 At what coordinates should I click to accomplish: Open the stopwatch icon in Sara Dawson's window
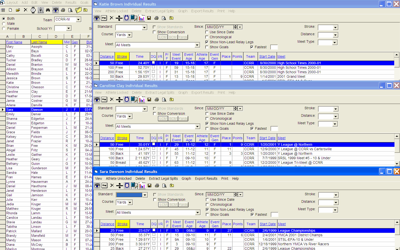pyautogui.click(x=127, y=185)
